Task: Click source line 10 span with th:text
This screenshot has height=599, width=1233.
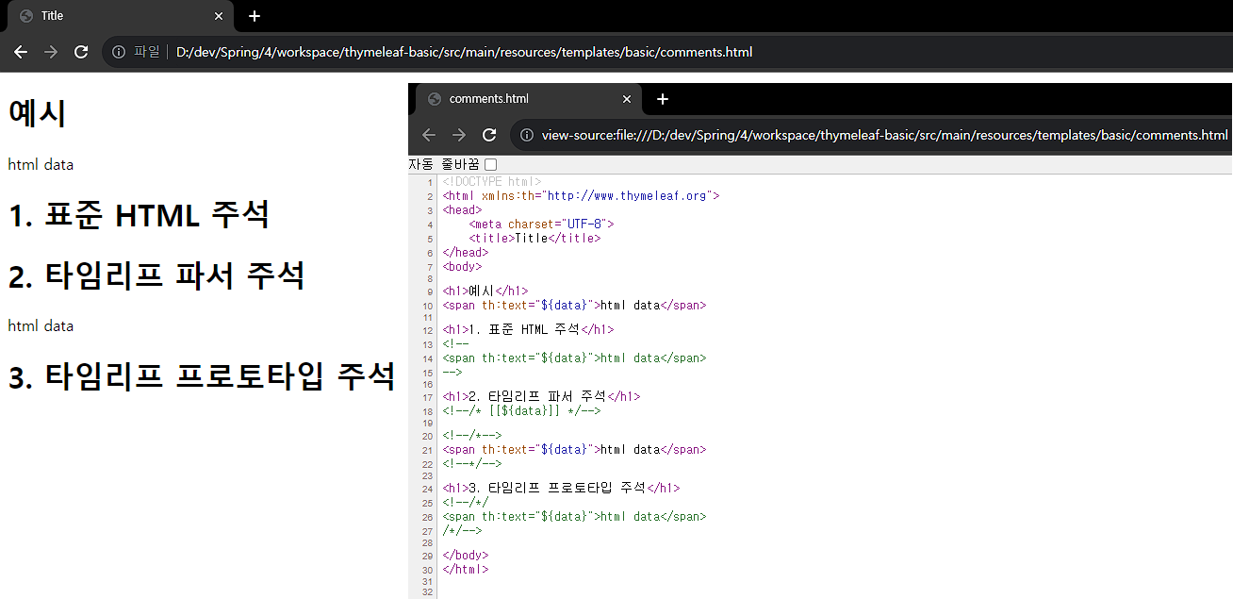Action: [574, 306]
